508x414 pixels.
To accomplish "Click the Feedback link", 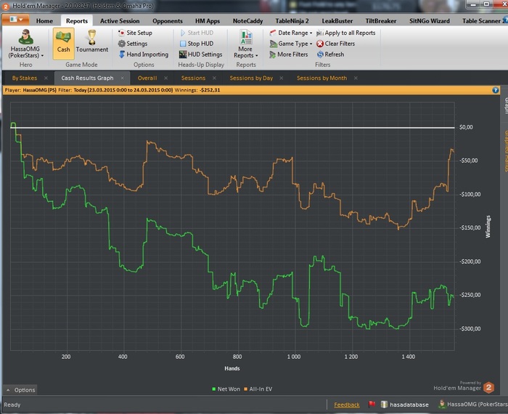I will coord(347,405).
